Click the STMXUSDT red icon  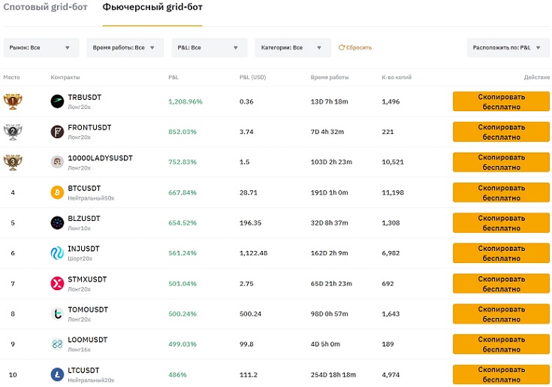(57, 283)
